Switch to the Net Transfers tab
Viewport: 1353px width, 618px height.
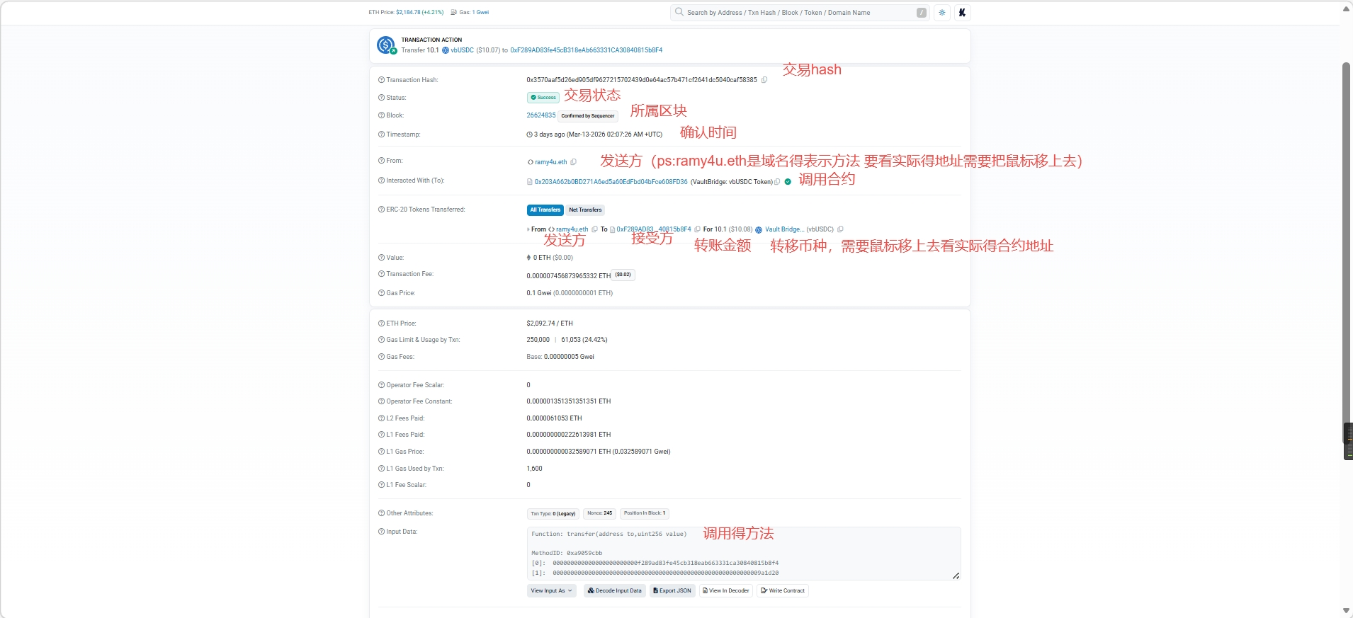(585, 210)
